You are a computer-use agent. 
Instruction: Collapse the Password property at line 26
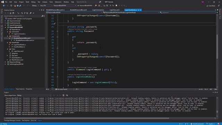point(57,31)
